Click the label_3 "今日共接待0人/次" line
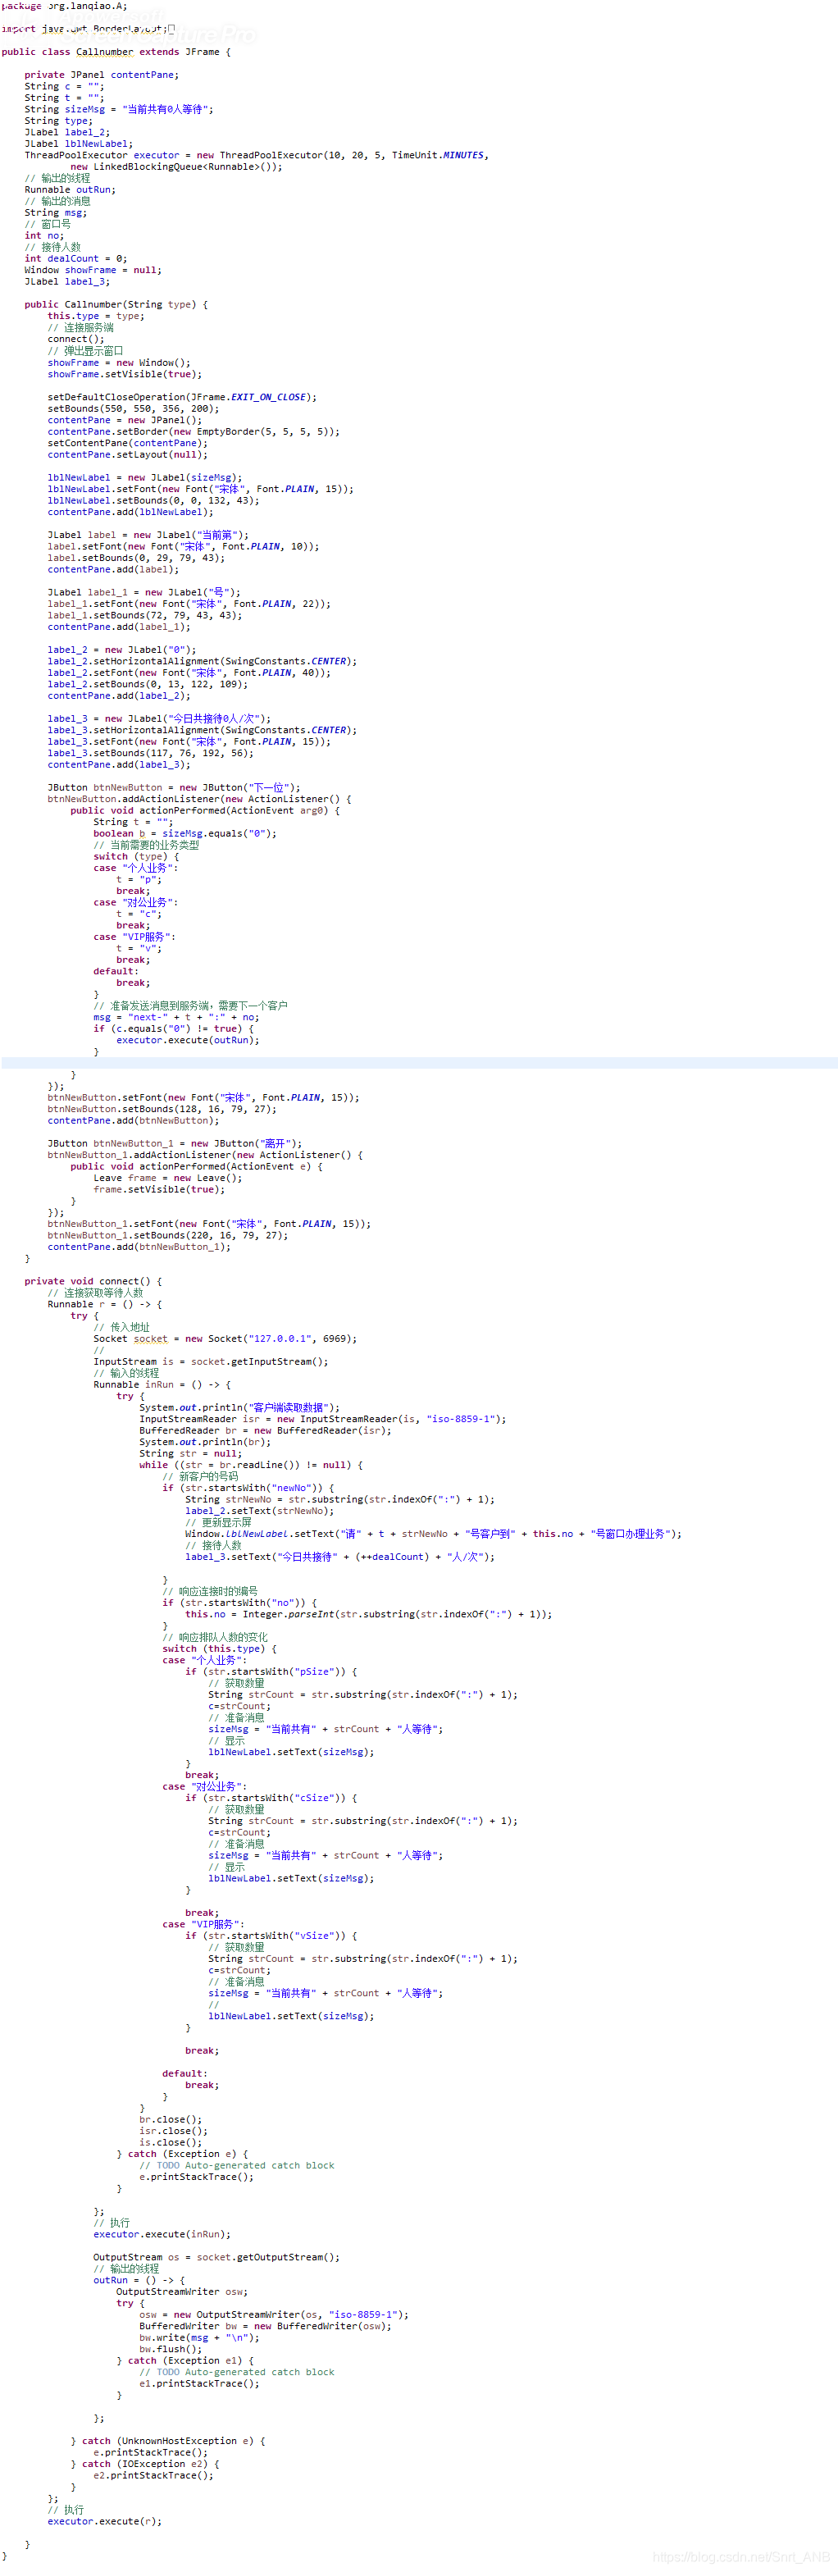 (x=158, y=719)
